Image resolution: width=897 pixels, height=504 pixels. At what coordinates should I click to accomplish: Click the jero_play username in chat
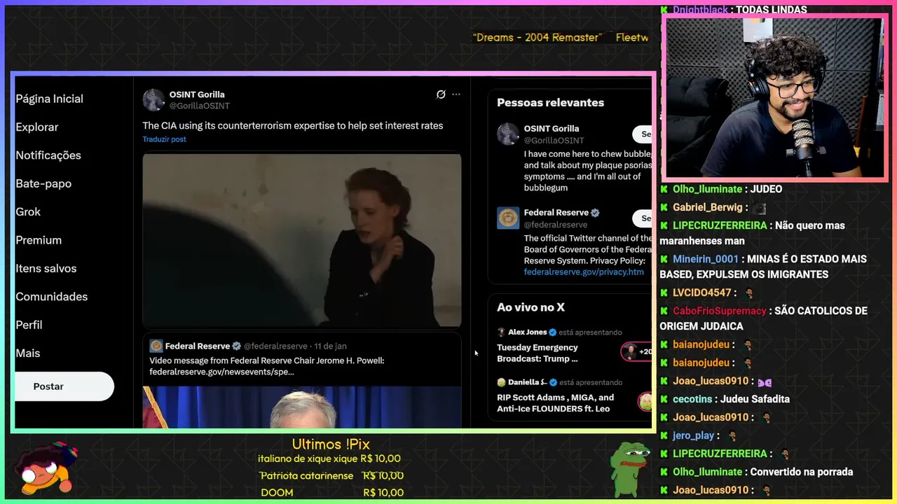click(694, 435)
